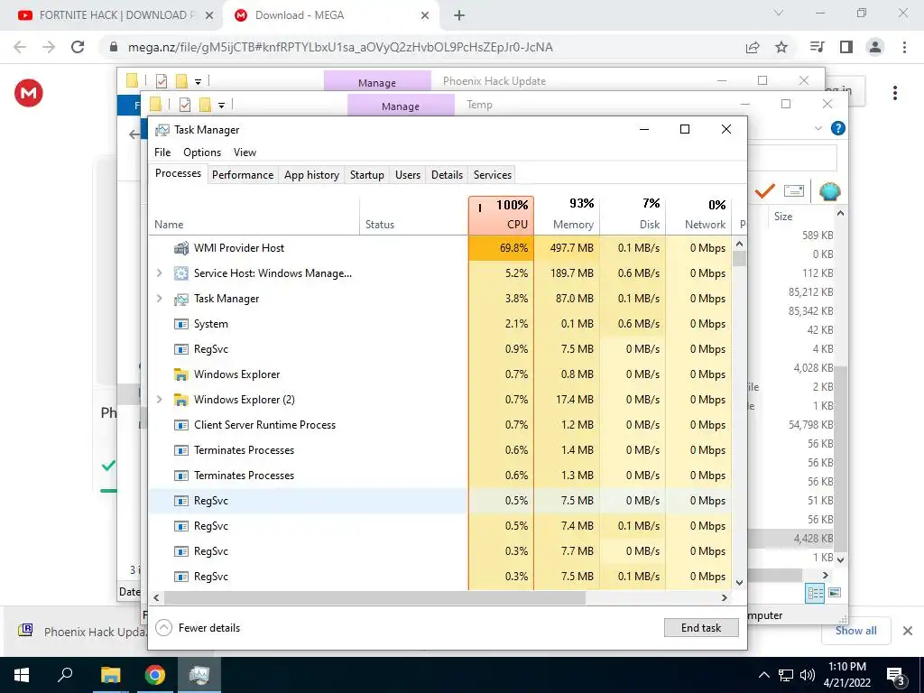Open MEGA page three-dot menu
The width and height of the screenshot is (924, 693).
(x=895, y=93)
